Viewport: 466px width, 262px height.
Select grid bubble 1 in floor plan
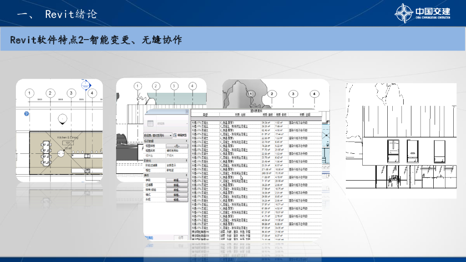pos(30,93)
